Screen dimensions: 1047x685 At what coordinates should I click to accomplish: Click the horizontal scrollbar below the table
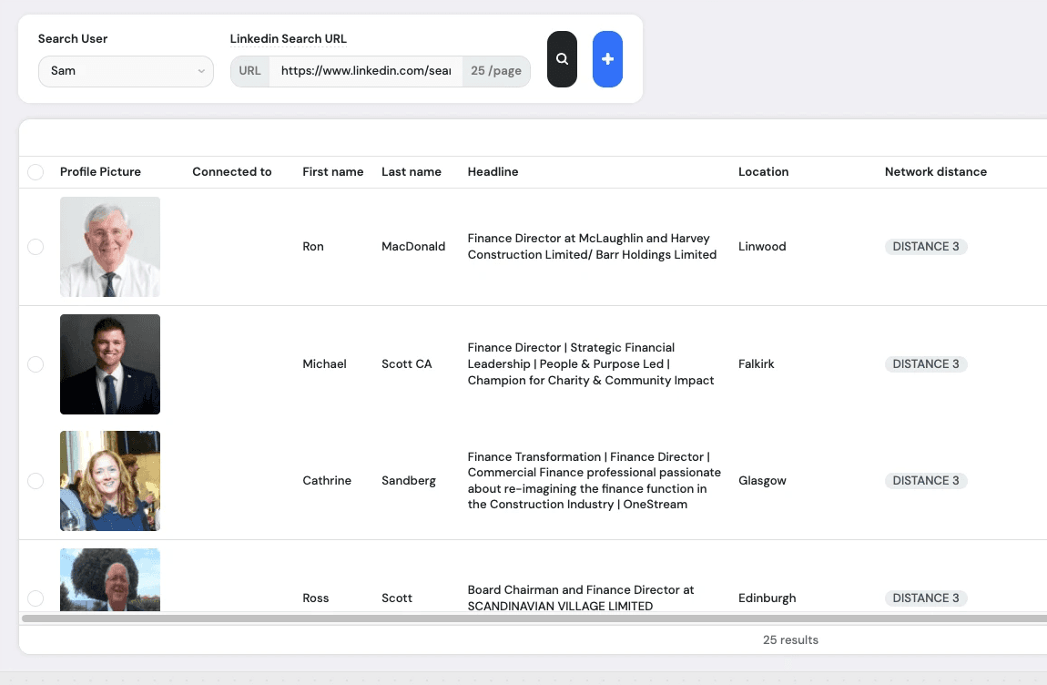point(534,619)
